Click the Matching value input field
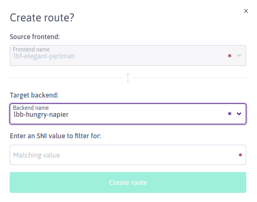The width and height of the screenshot is (257, 202). tap(128, 155)
